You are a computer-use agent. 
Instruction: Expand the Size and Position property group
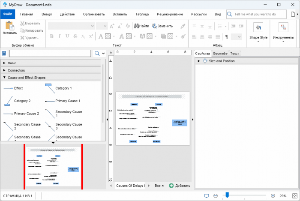[199, 61]
